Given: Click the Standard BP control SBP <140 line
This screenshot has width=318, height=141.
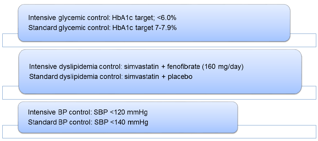Looking at the screenshot, I should coord(88,122).
